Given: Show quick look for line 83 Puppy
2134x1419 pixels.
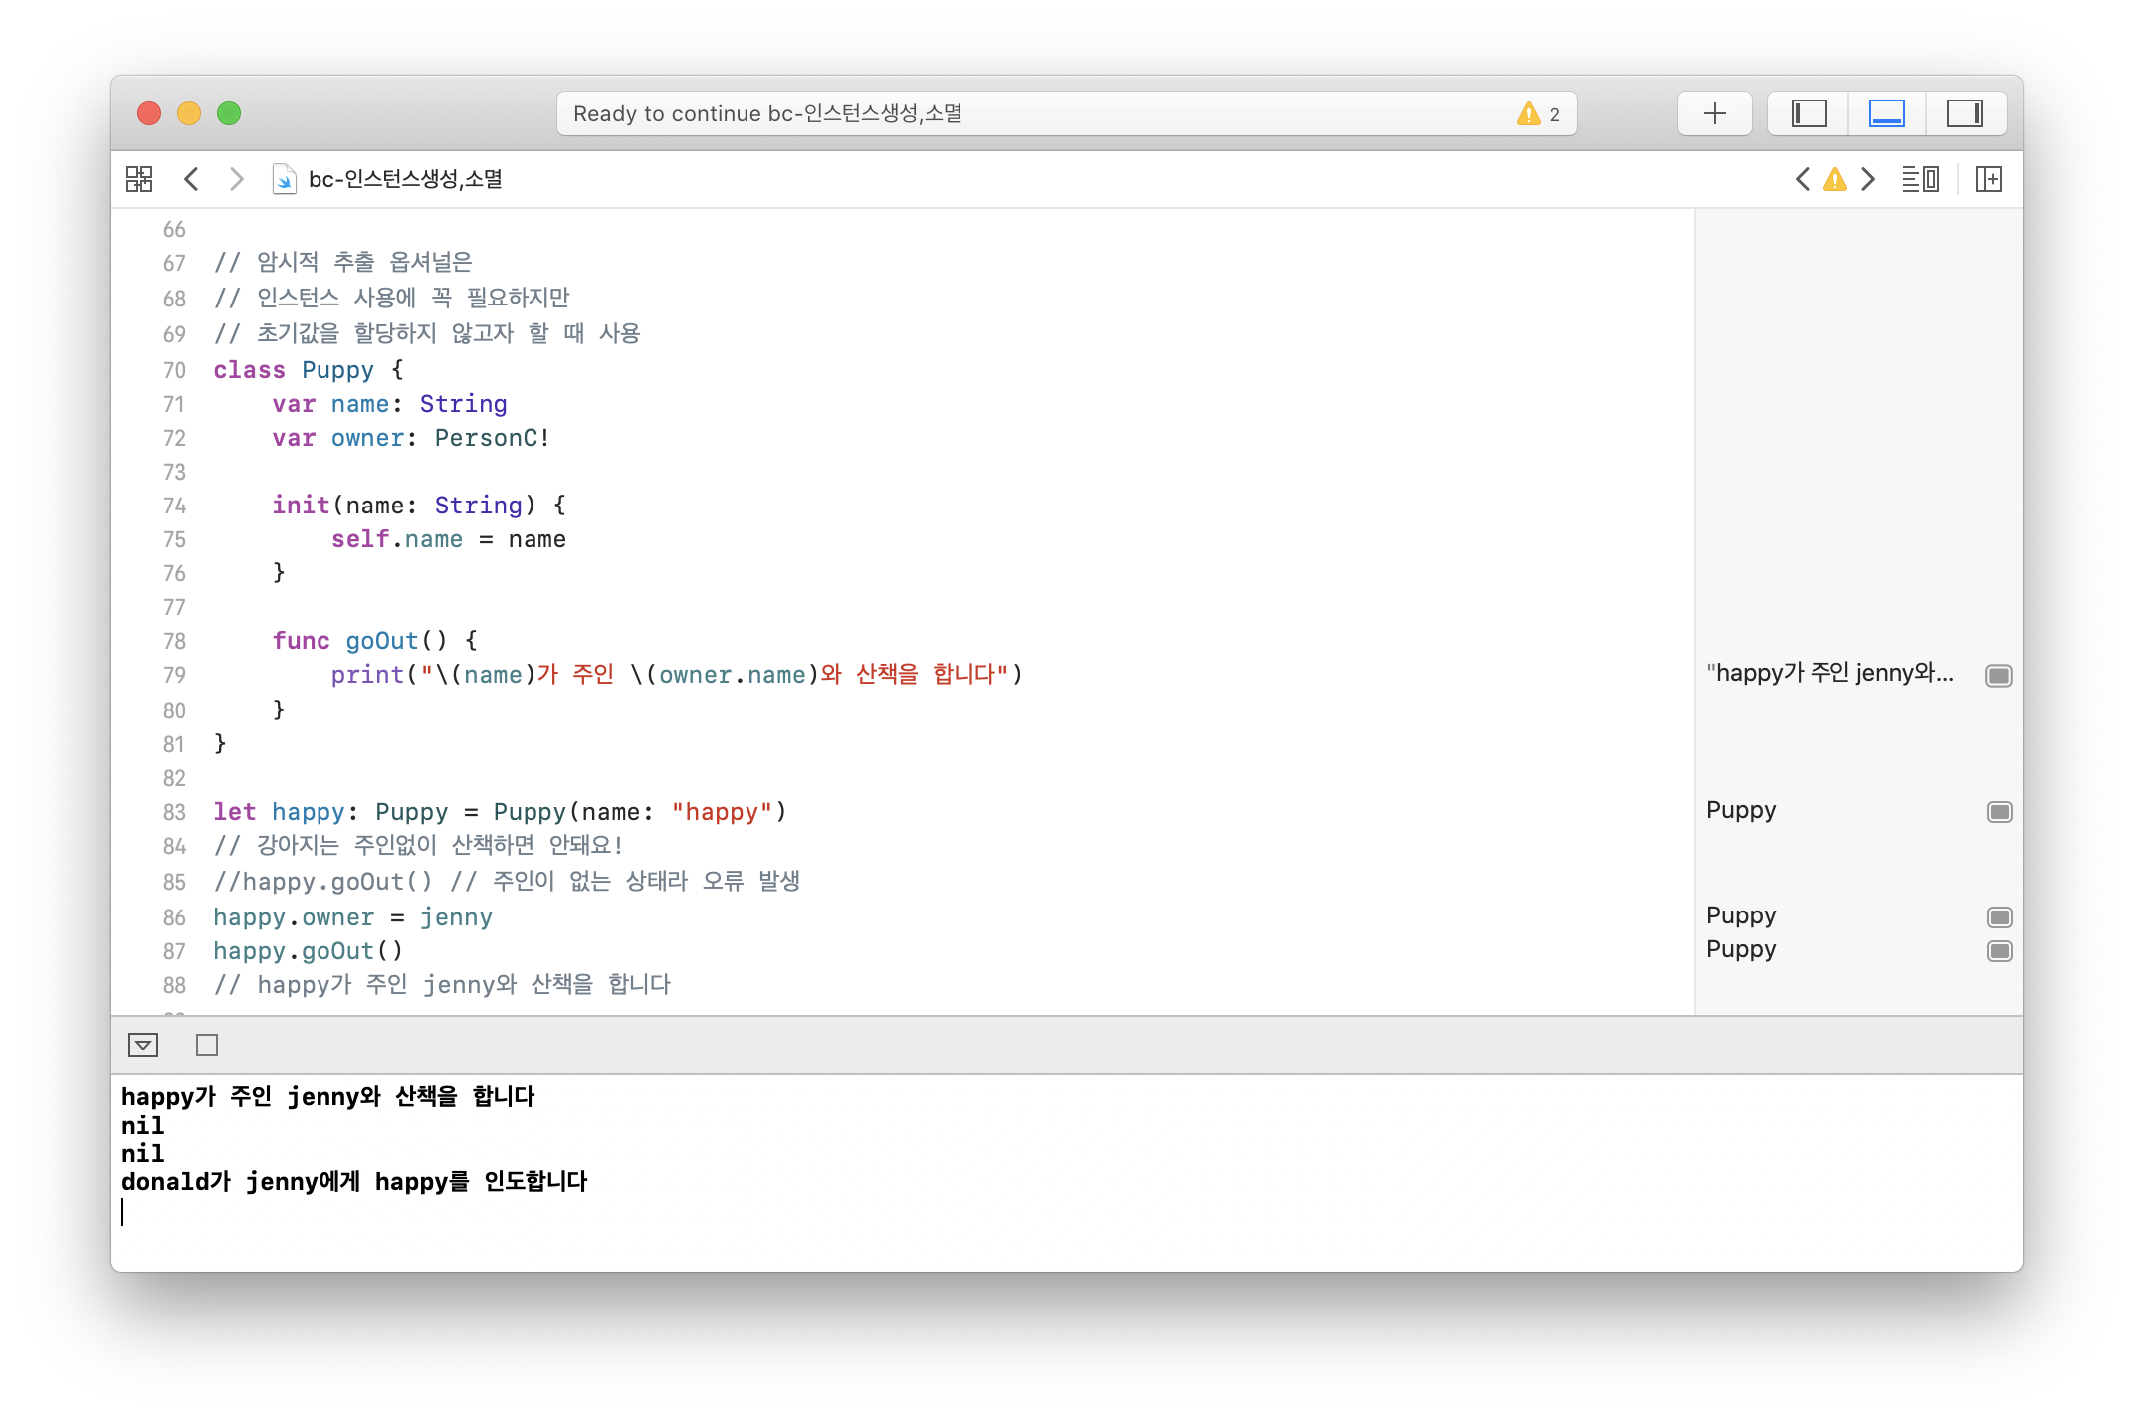Looking at the screenshot, I should [1999, 812].
